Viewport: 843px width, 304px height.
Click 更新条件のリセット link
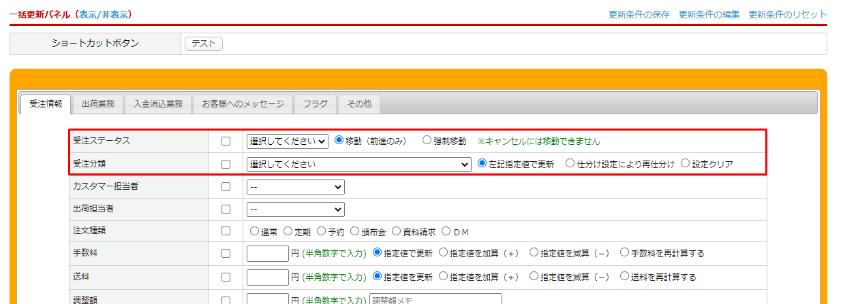tap(788, 14)
